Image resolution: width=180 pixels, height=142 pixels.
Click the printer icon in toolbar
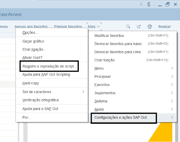[150, 27]
